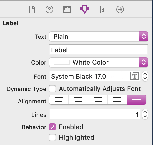The height and width of the screenshot is (145, 153).
Task: Enable Automatically Adjusts Font checkbox
Action: [52, 89]
